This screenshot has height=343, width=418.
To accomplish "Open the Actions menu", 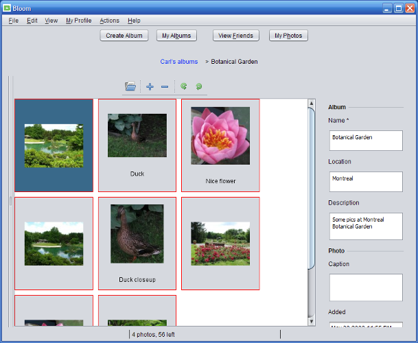I will pyautogui.click(x=109, y=21).
